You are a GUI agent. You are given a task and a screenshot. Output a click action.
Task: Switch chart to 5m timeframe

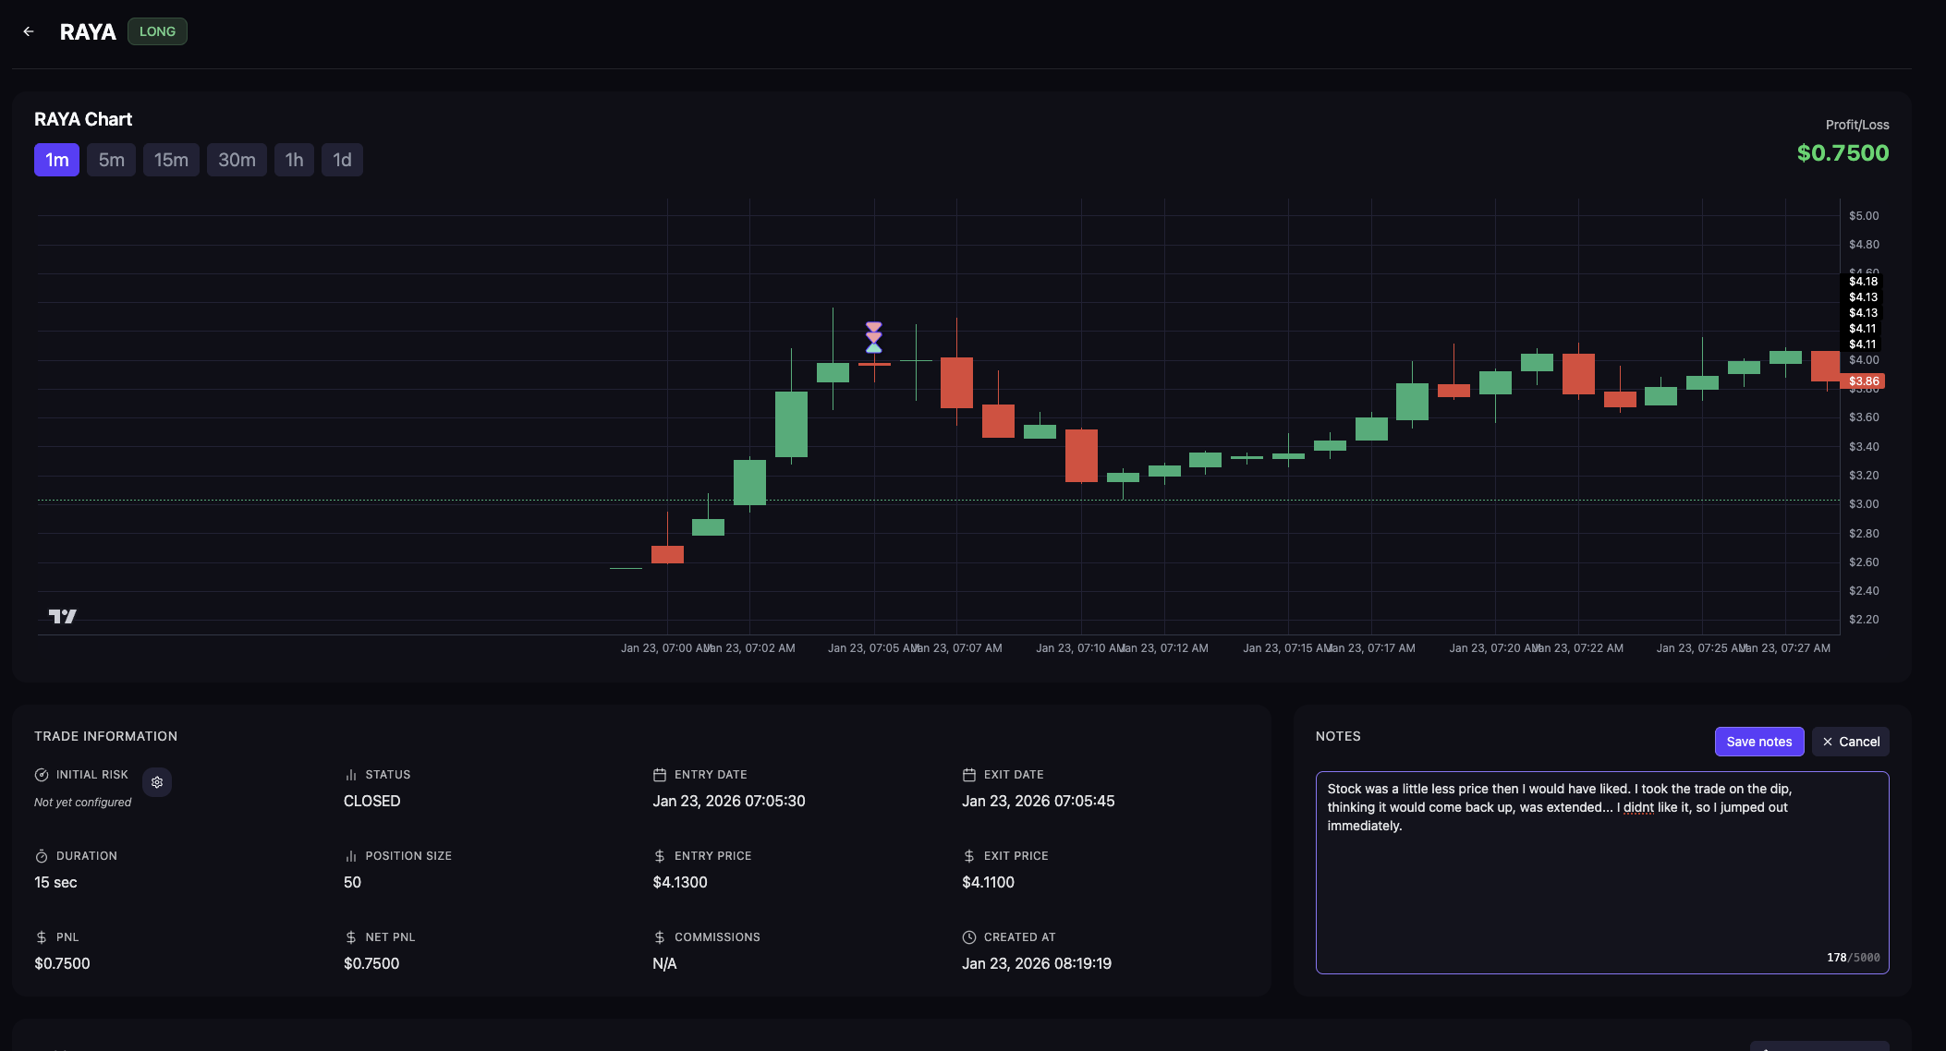pyautogui.click(x=111, y=160)
